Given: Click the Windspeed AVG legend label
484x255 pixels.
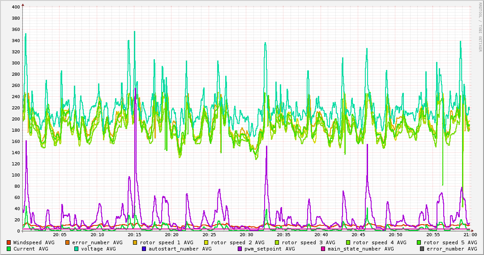Looking at the screenshot, I should point(34,242).
